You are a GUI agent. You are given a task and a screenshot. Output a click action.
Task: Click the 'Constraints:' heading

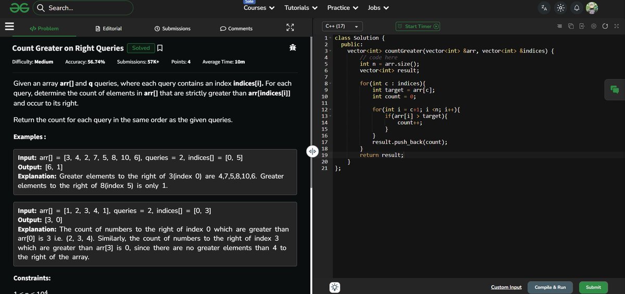(32, 278)
